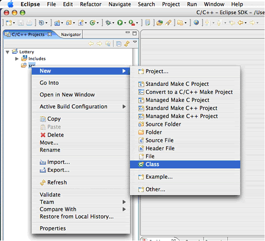Open the Apple menu

click(x=11, y=4)
